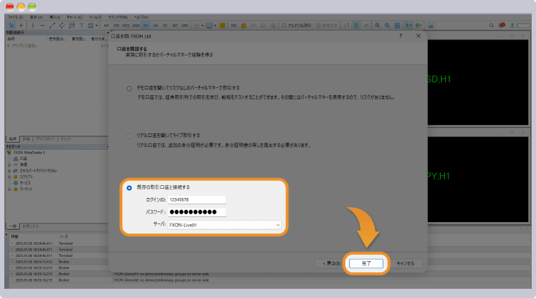Image resolution: width=536 pixels, height=298 pixels.
Task: Toggle the Algo Trading button
Action: (296, 26)
